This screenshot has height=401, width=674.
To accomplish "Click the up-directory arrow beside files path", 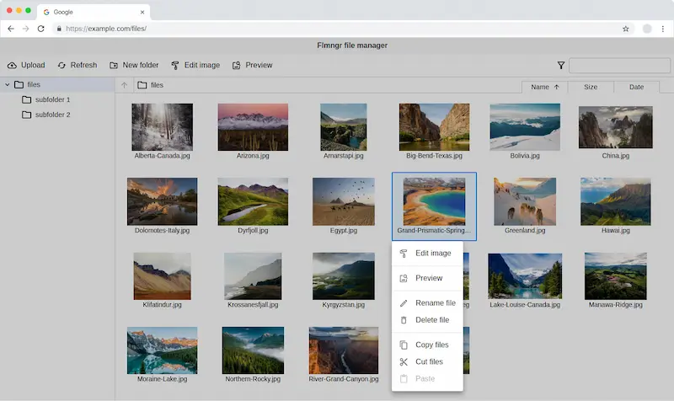I will [x=124, y=85].
